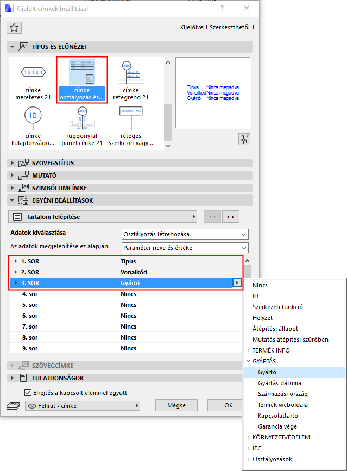Select 'Gyártás dátuma' in the popup menu
The width and height of the screenshot is (347, 471).
[x=294, y=383]
